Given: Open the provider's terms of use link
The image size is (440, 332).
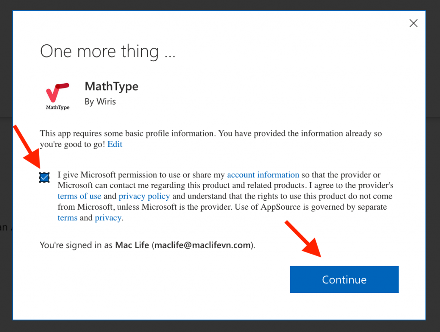Looking at the screenshot, I should [x=79, y=196].
